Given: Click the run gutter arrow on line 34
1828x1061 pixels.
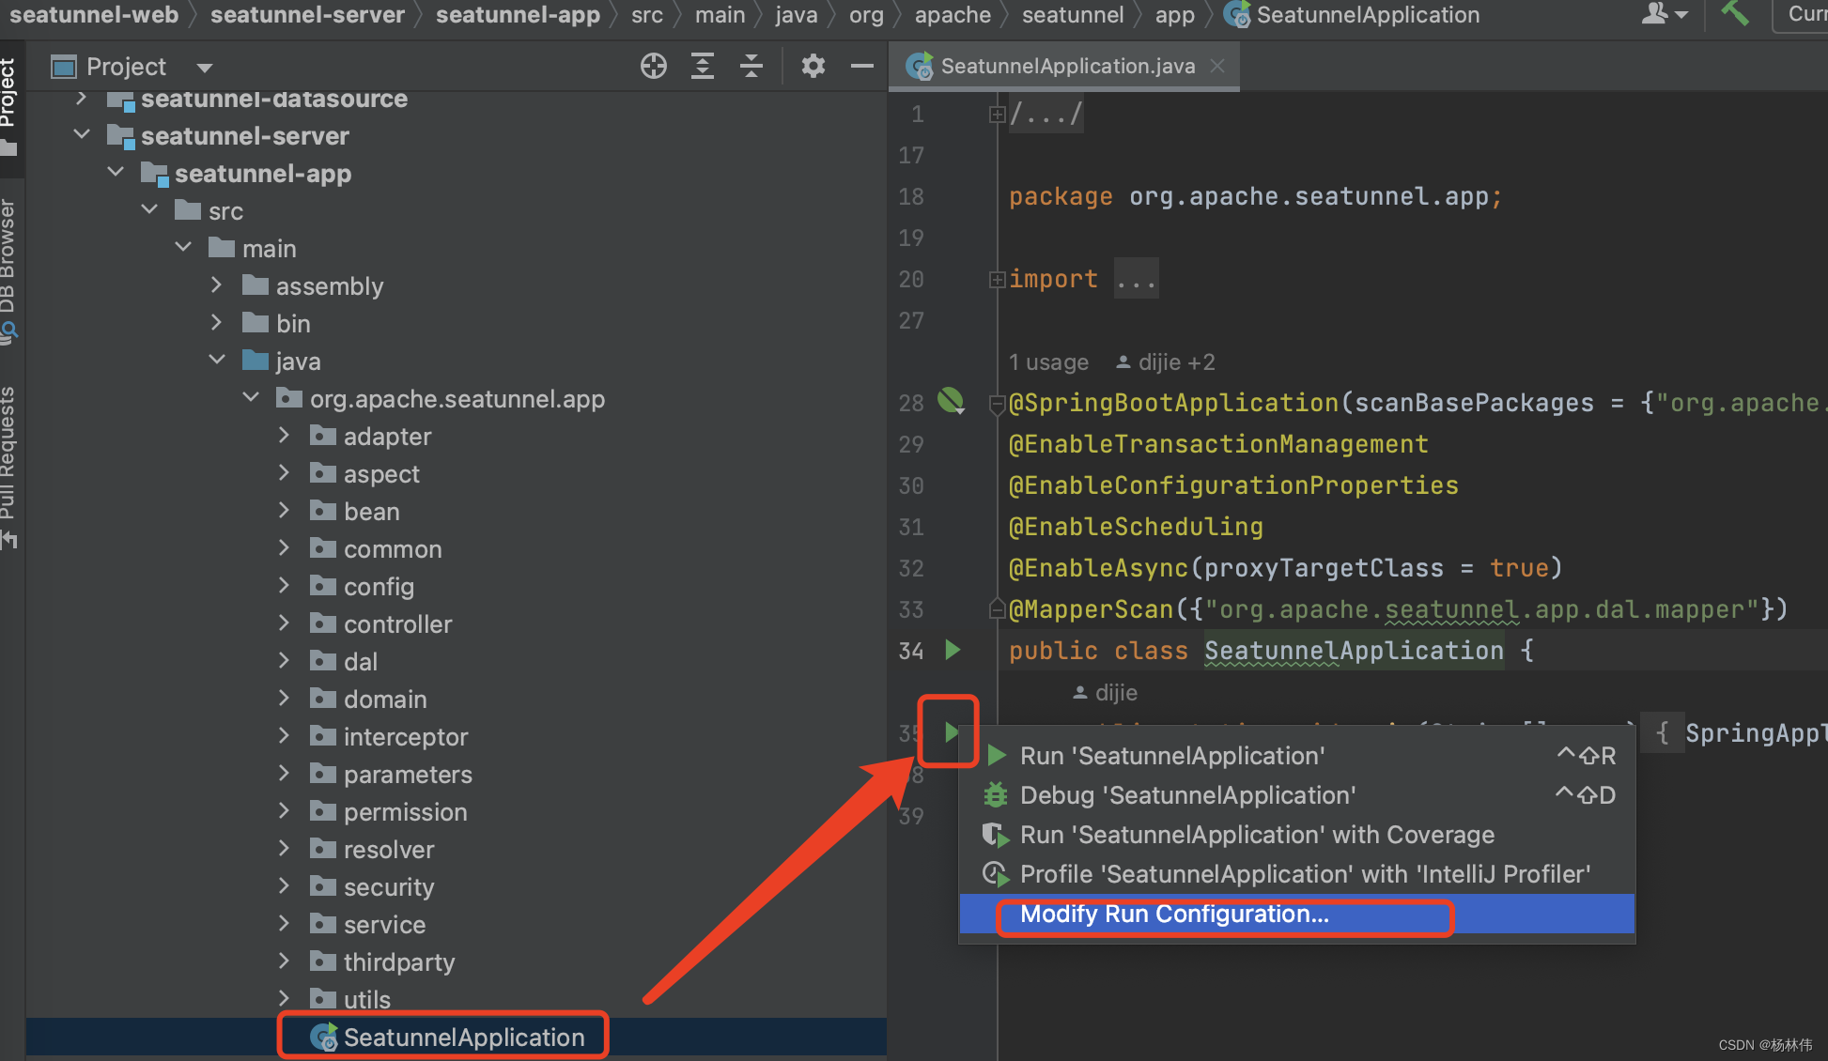Looking at the screenshot, I should 953,650.
